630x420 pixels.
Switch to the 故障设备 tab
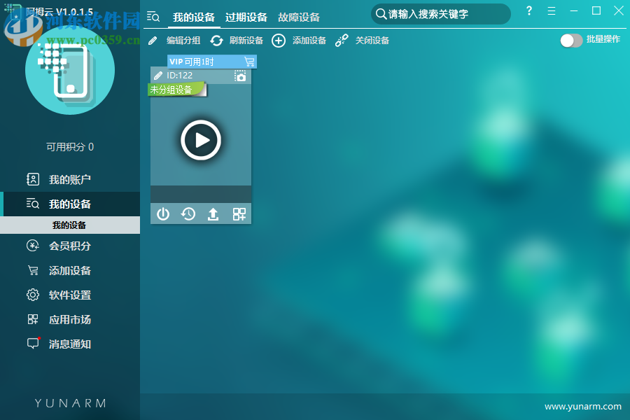(299, 17)
